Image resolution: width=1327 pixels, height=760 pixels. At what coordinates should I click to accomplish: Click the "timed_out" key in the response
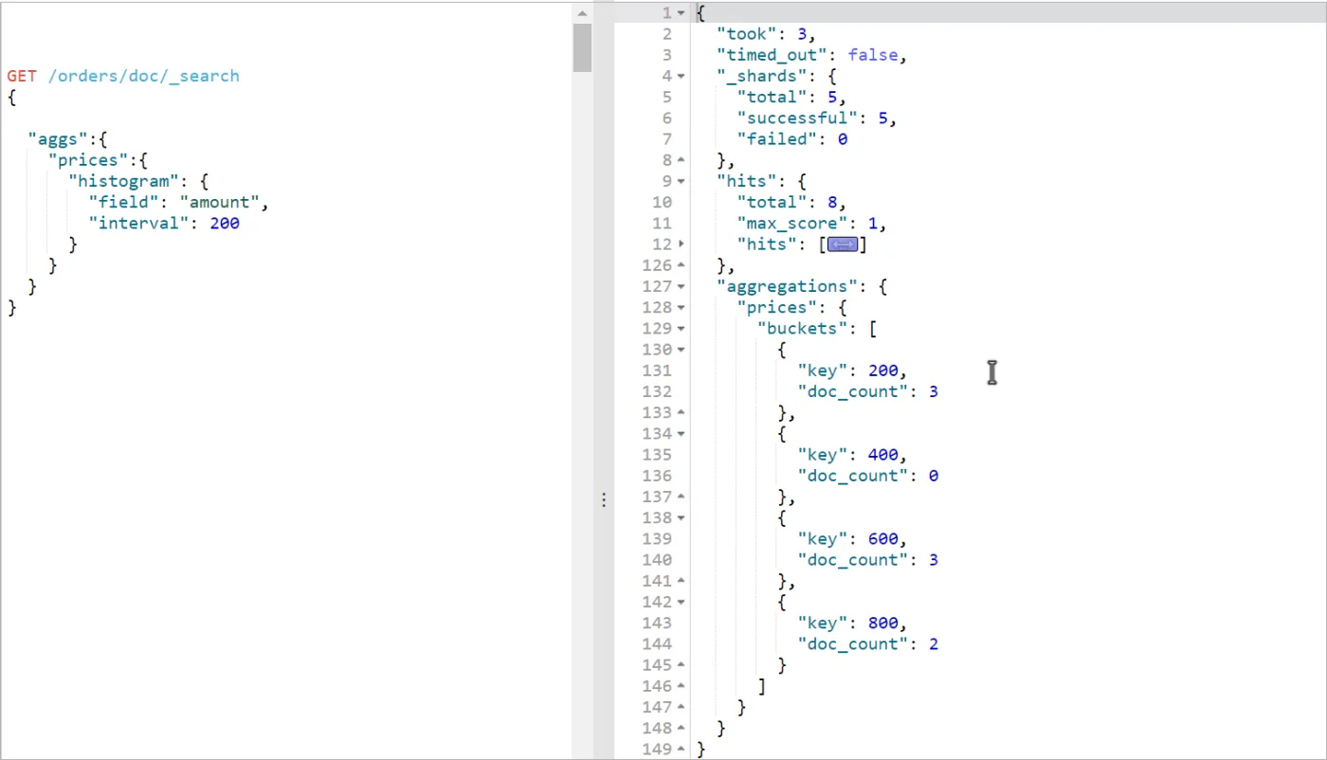click(773, 55)
